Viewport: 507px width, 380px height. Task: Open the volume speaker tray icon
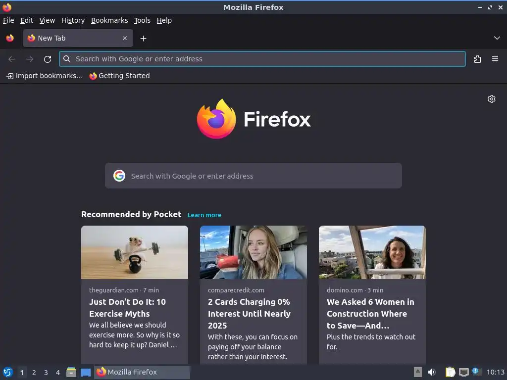(x=432, y=372)
